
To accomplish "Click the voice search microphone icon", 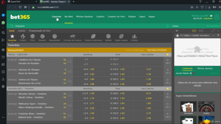I will (168, 26).
